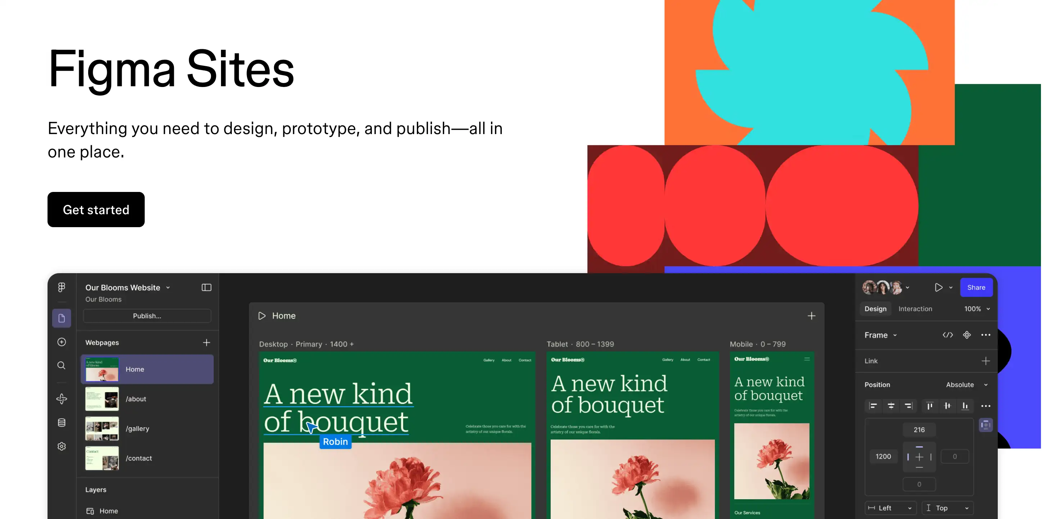The width and height of the screenshot is (1046, 519).
Task: Open the 100% zoom dropdown
Action: (977, 309)
